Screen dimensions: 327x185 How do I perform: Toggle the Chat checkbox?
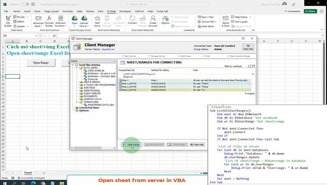pos(203,56)
